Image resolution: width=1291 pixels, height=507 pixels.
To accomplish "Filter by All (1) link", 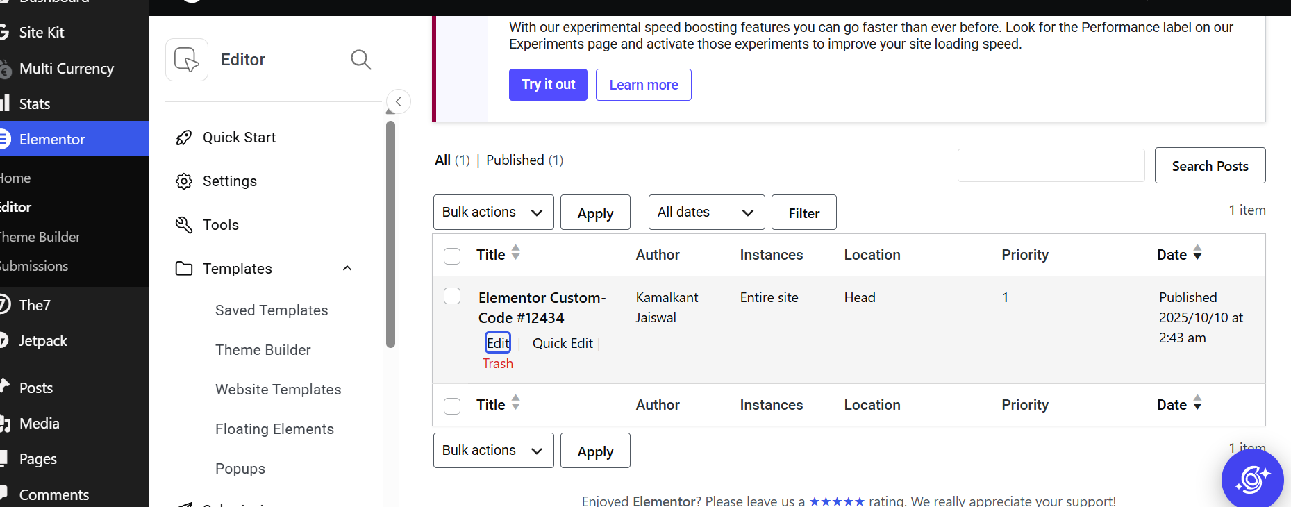I will tap(452, 160).
